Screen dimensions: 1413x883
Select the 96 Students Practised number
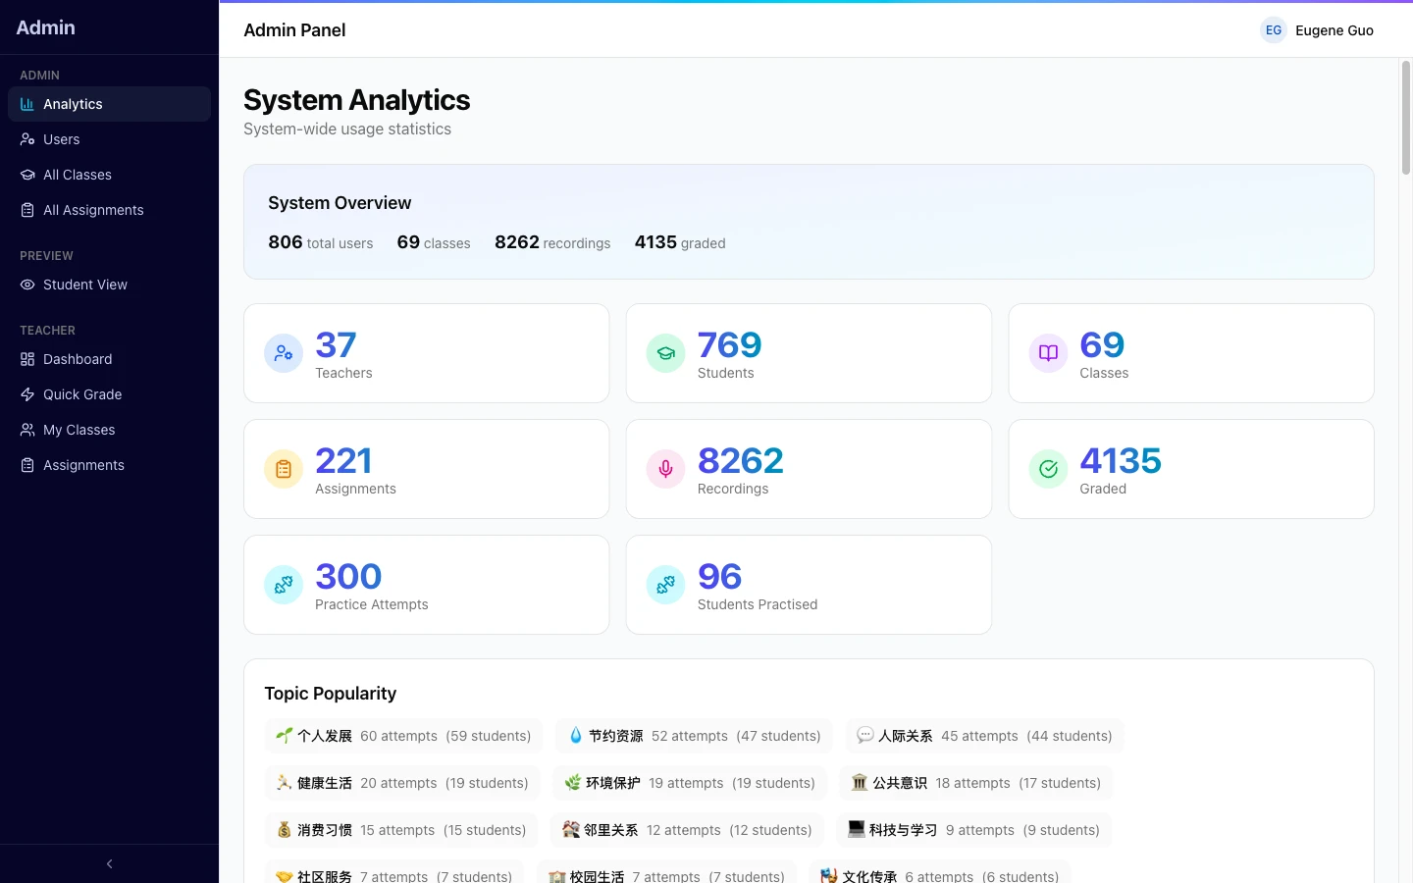719,576
